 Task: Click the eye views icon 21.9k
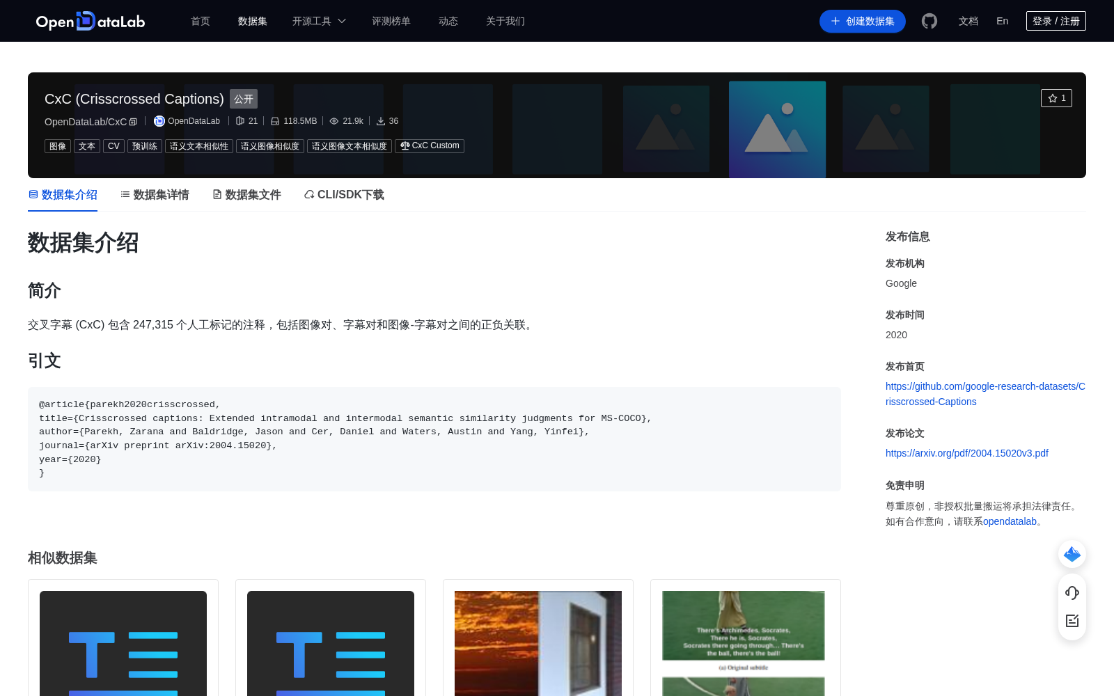click(334, 121)
